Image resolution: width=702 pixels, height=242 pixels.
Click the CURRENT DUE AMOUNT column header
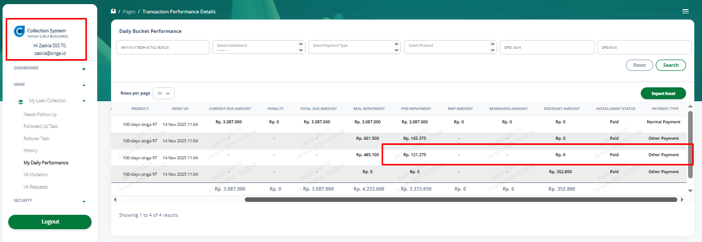230,109
